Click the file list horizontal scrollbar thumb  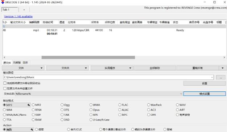pos(88,57)
